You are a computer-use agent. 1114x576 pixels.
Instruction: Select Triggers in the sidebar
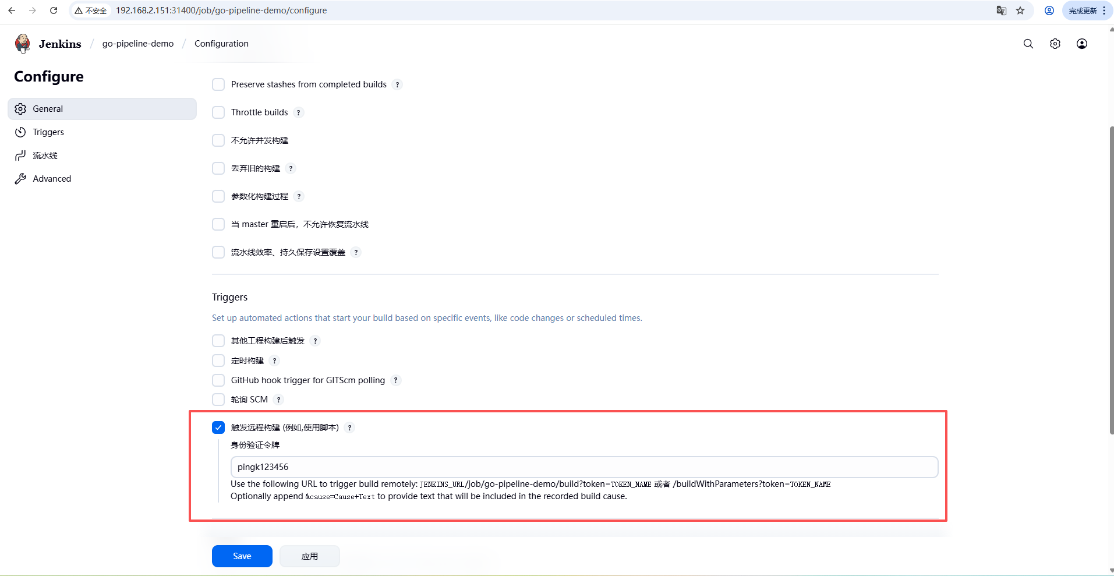pyautogui.click(x=48, y=132)
